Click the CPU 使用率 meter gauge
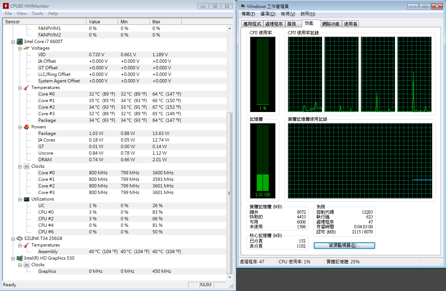446x291 pixels. (x=263, y=74)
